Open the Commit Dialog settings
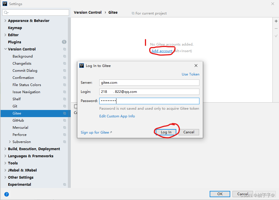This screenshot has width=279, height=200. click(25, 71)
